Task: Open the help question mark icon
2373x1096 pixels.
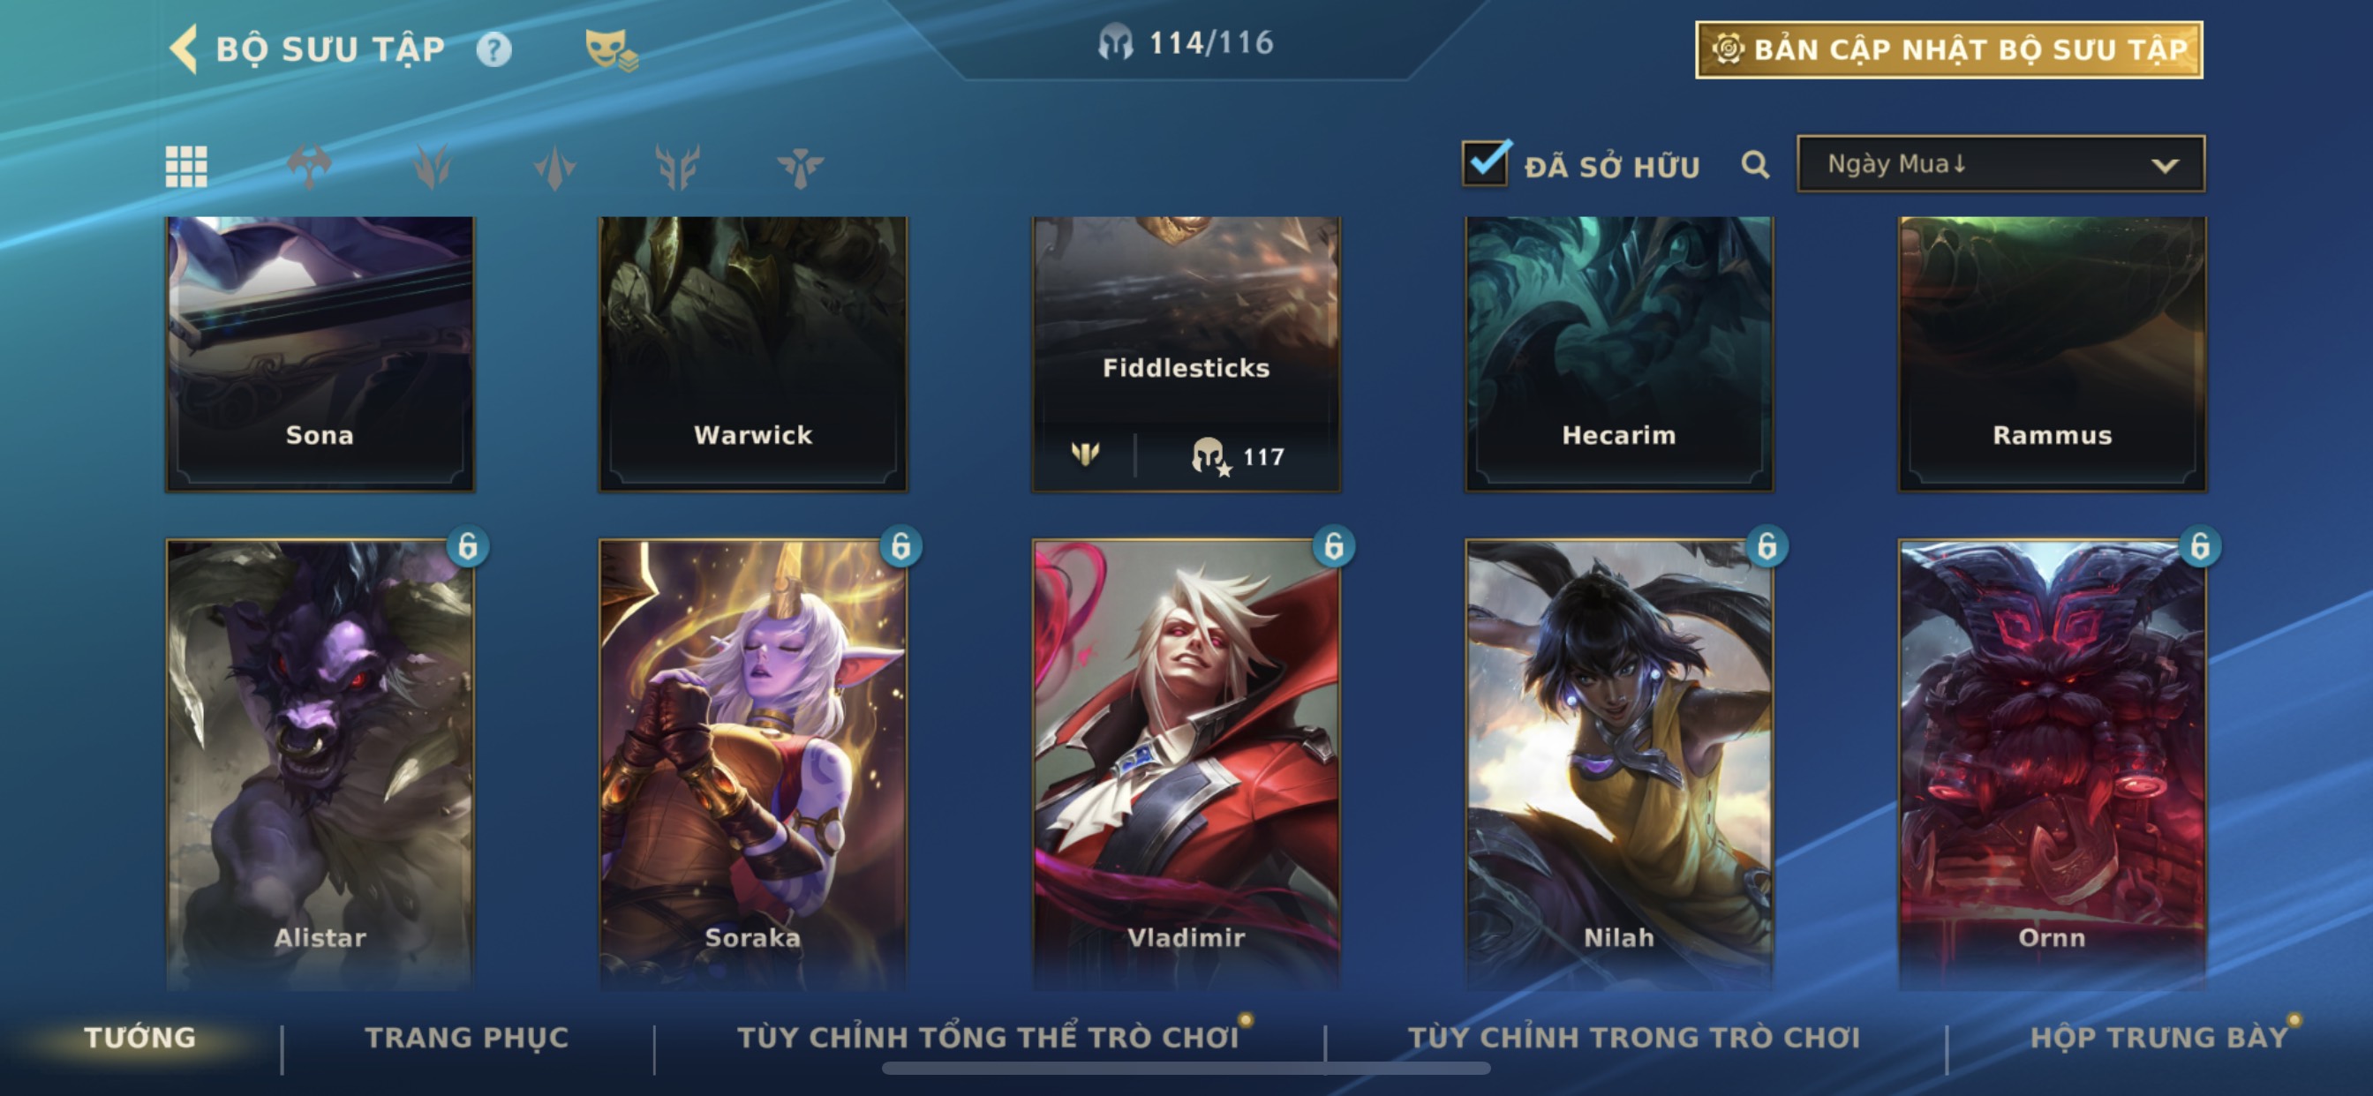Action: (493, 49)
